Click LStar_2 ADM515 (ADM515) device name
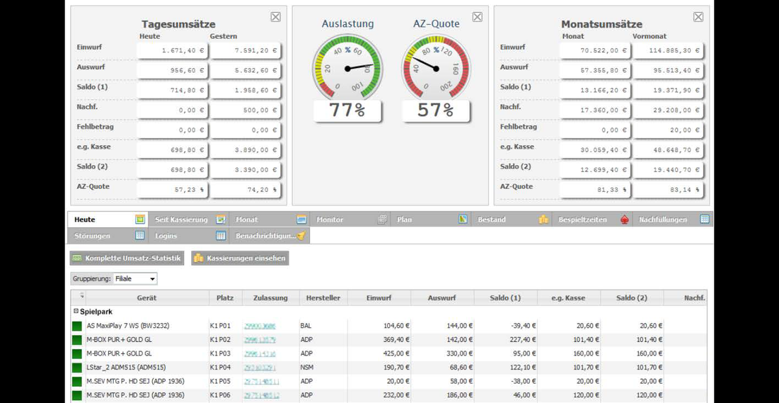 coord(126,368)
